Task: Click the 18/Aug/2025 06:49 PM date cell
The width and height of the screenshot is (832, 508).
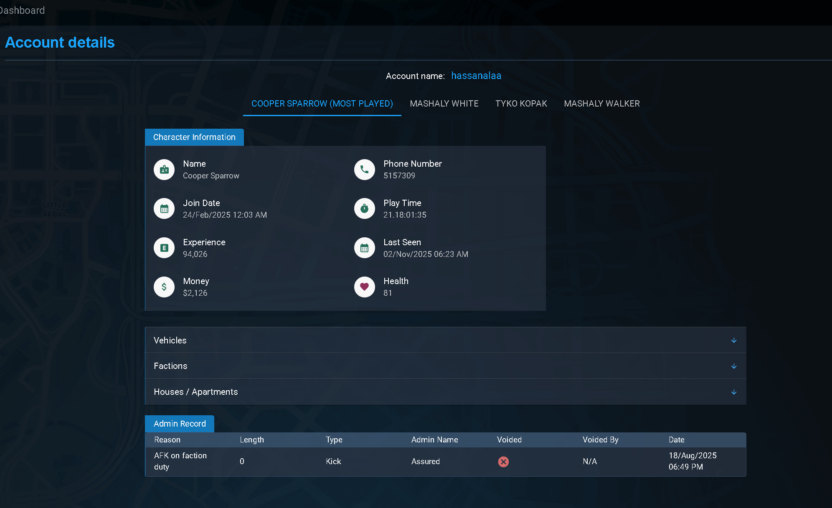Action: (692, 461)
